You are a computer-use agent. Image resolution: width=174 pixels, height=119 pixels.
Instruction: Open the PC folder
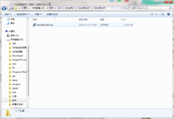point(13,68)
